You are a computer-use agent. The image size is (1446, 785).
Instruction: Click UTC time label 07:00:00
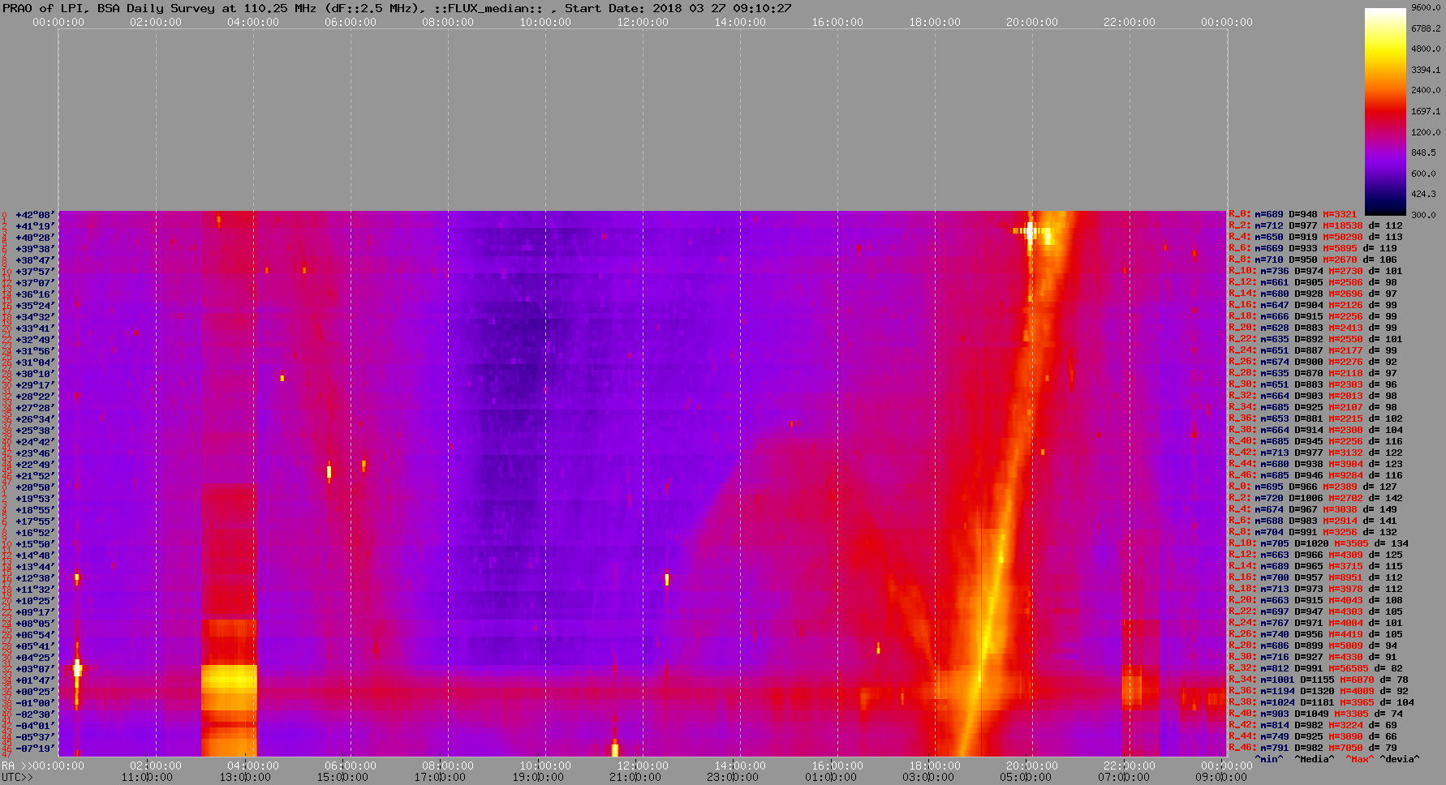1124,777
